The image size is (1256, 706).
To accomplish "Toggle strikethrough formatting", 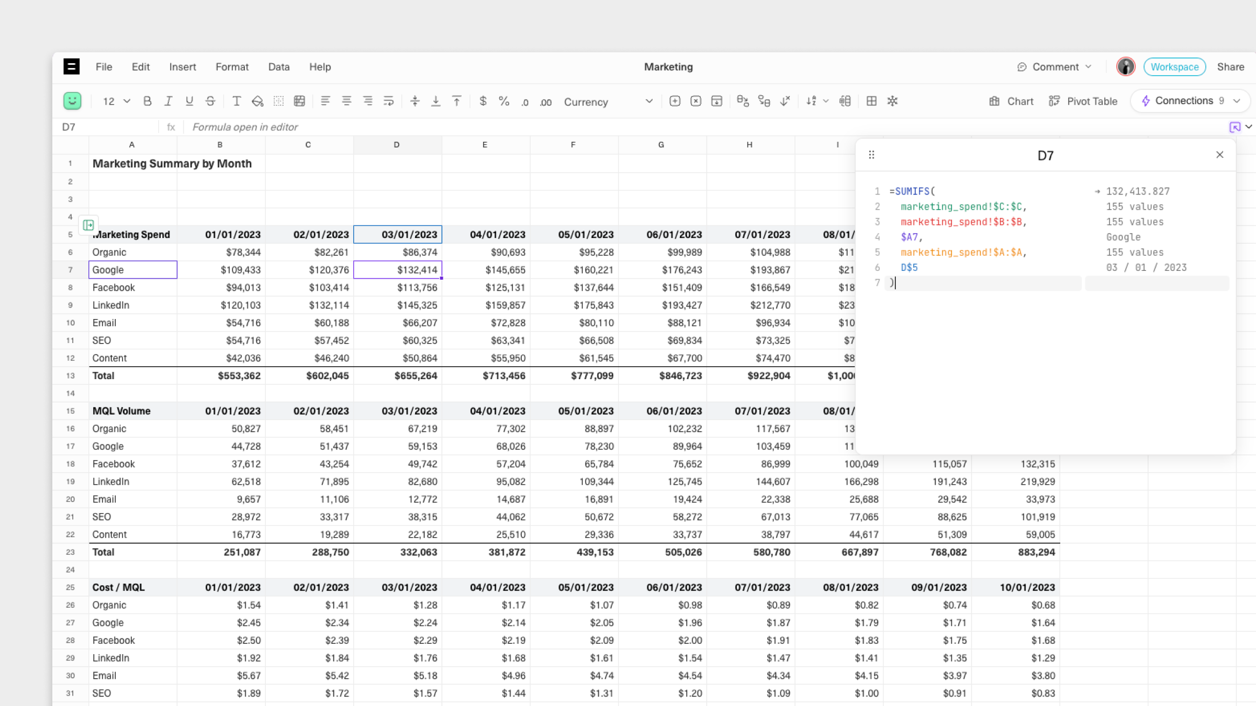I will click(x=210, y=101).
